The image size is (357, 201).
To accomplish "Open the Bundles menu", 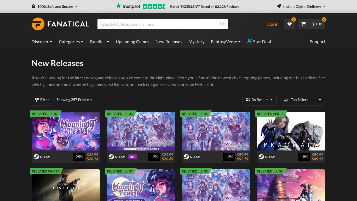I will pyautogui.click(x=100, y=42).
